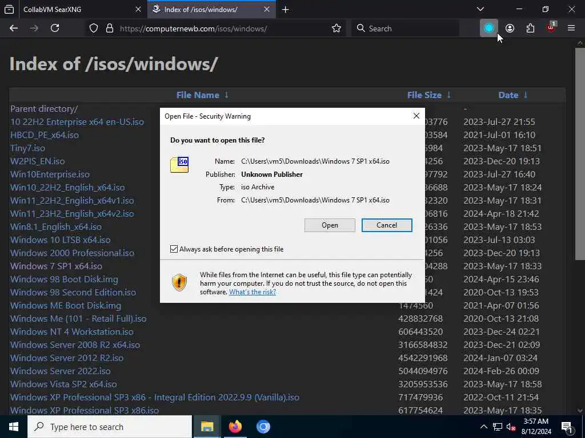The height and width of the screenshot is (438, 585).
Task: Open Windows 10 LTSB x64.iso link
Action: click(x=61, y=240)
